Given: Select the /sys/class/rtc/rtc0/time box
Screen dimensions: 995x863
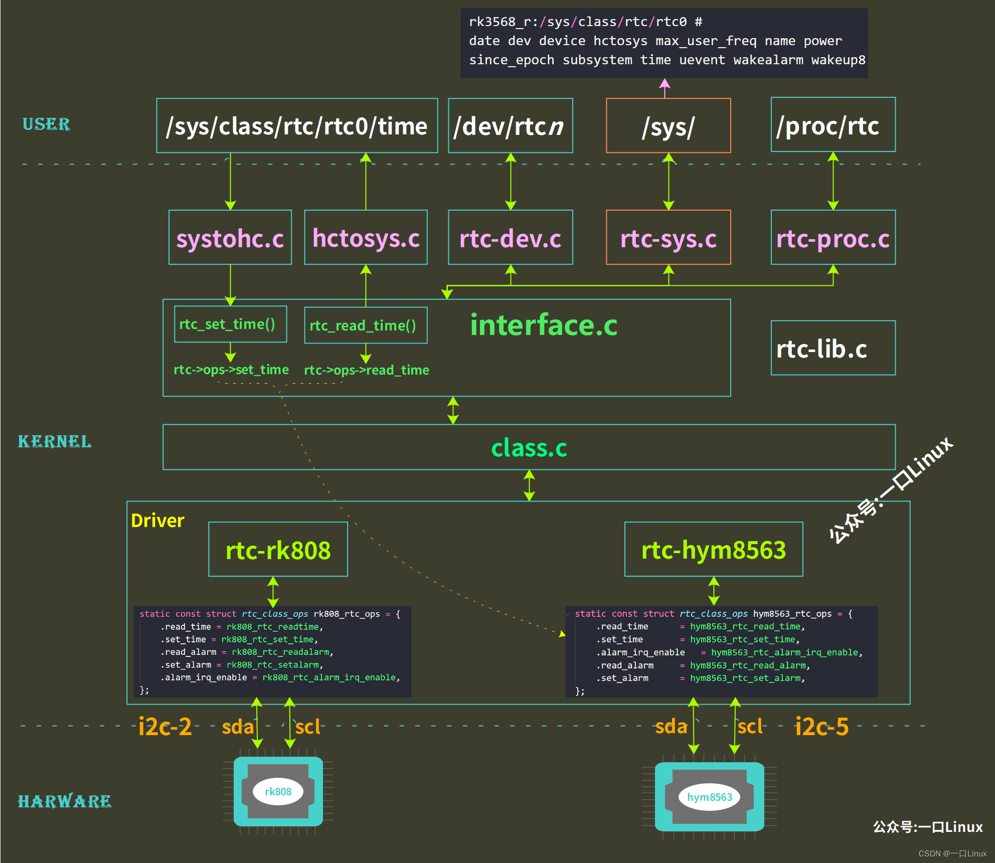Looking at the screenshot, I should coord(297,125).
